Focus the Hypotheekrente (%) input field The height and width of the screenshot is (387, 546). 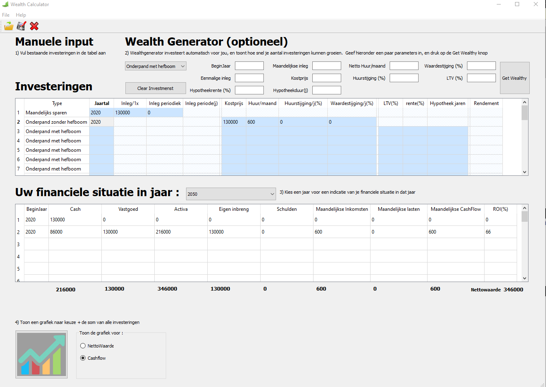pyautogui.click(x=249, y=90)
